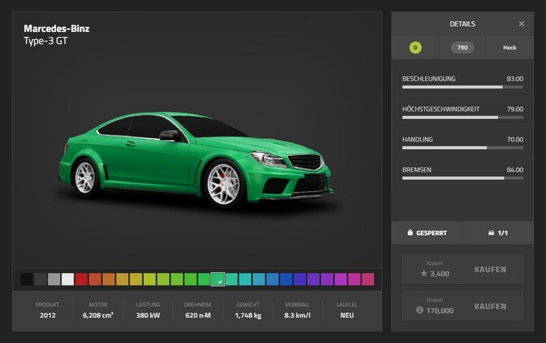
Task: Pick the white paint swatch
Action: pyautogui.click(x=68, y=279)
